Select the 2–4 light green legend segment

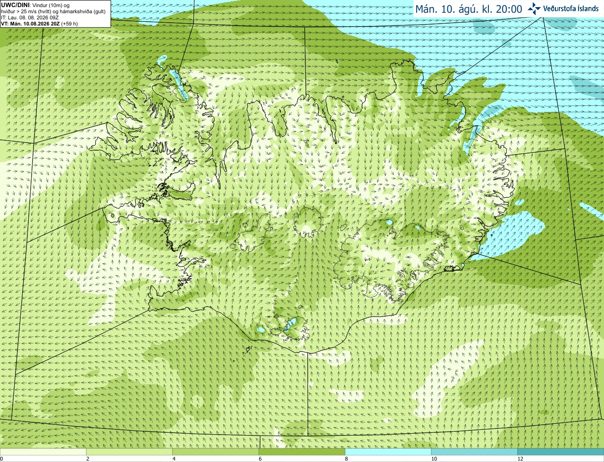tap(129, 452)
